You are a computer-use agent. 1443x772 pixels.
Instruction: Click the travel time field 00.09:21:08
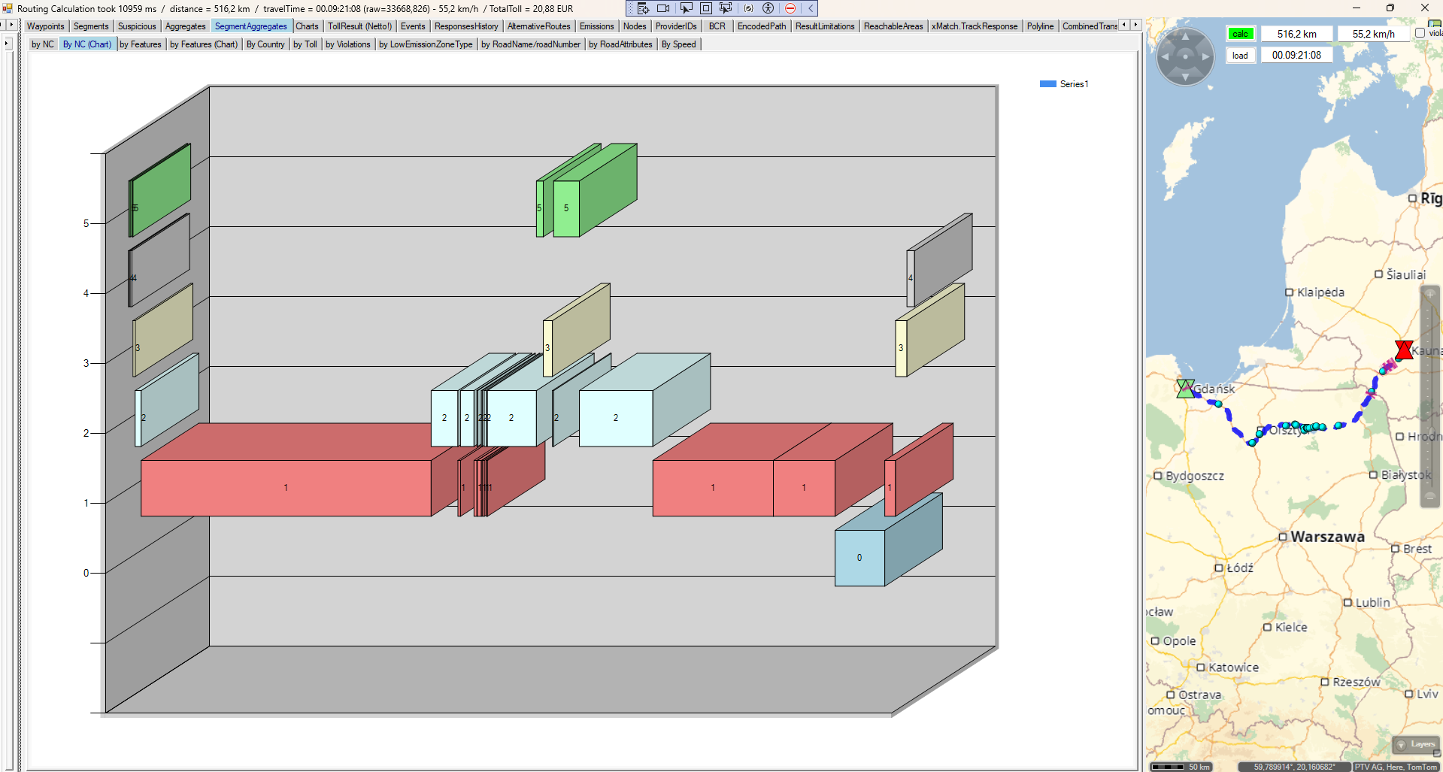[1296, 55]
